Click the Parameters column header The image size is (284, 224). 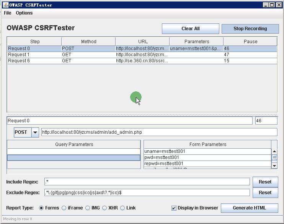coord(196,42)
